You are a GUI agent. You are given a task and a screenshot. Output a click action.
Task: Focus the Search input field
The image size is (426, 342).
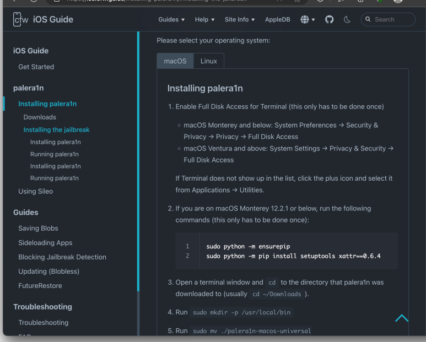click(x=388, y=19)
